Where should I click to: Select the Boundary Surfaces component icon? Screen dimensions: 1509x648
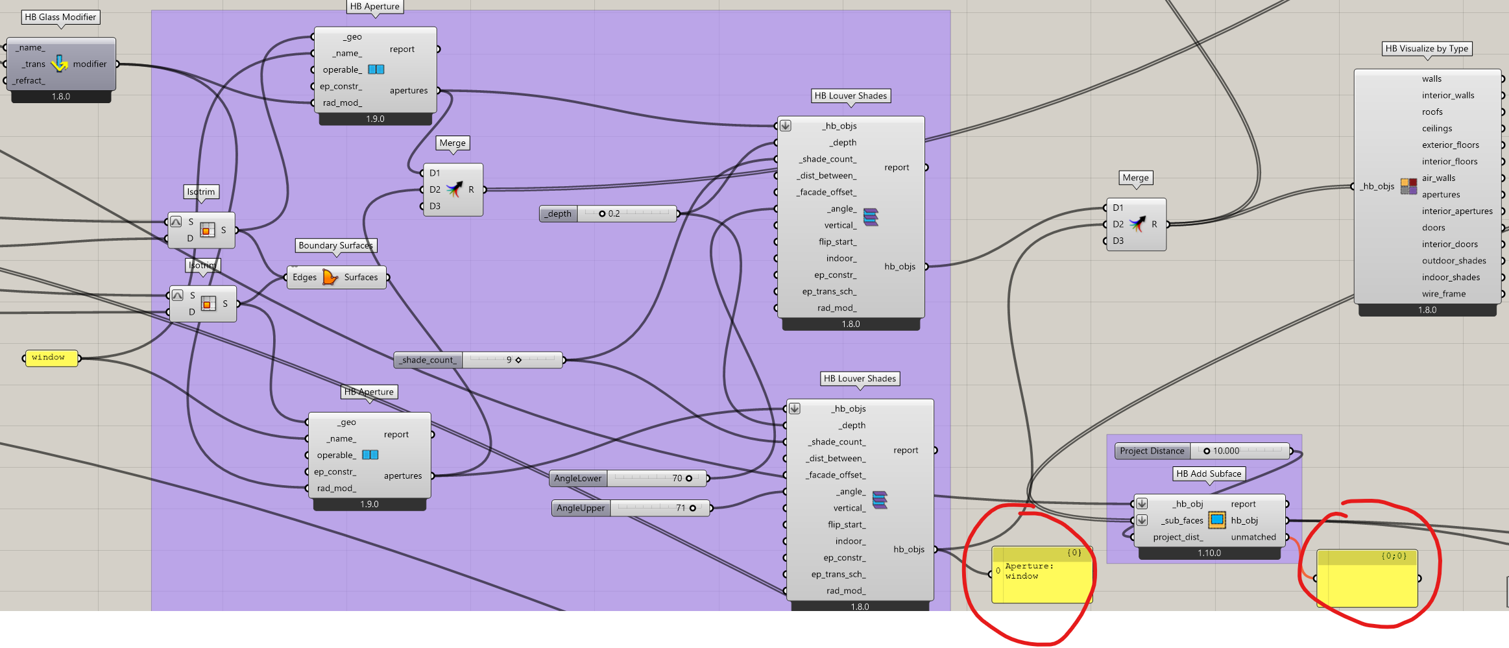330,277
